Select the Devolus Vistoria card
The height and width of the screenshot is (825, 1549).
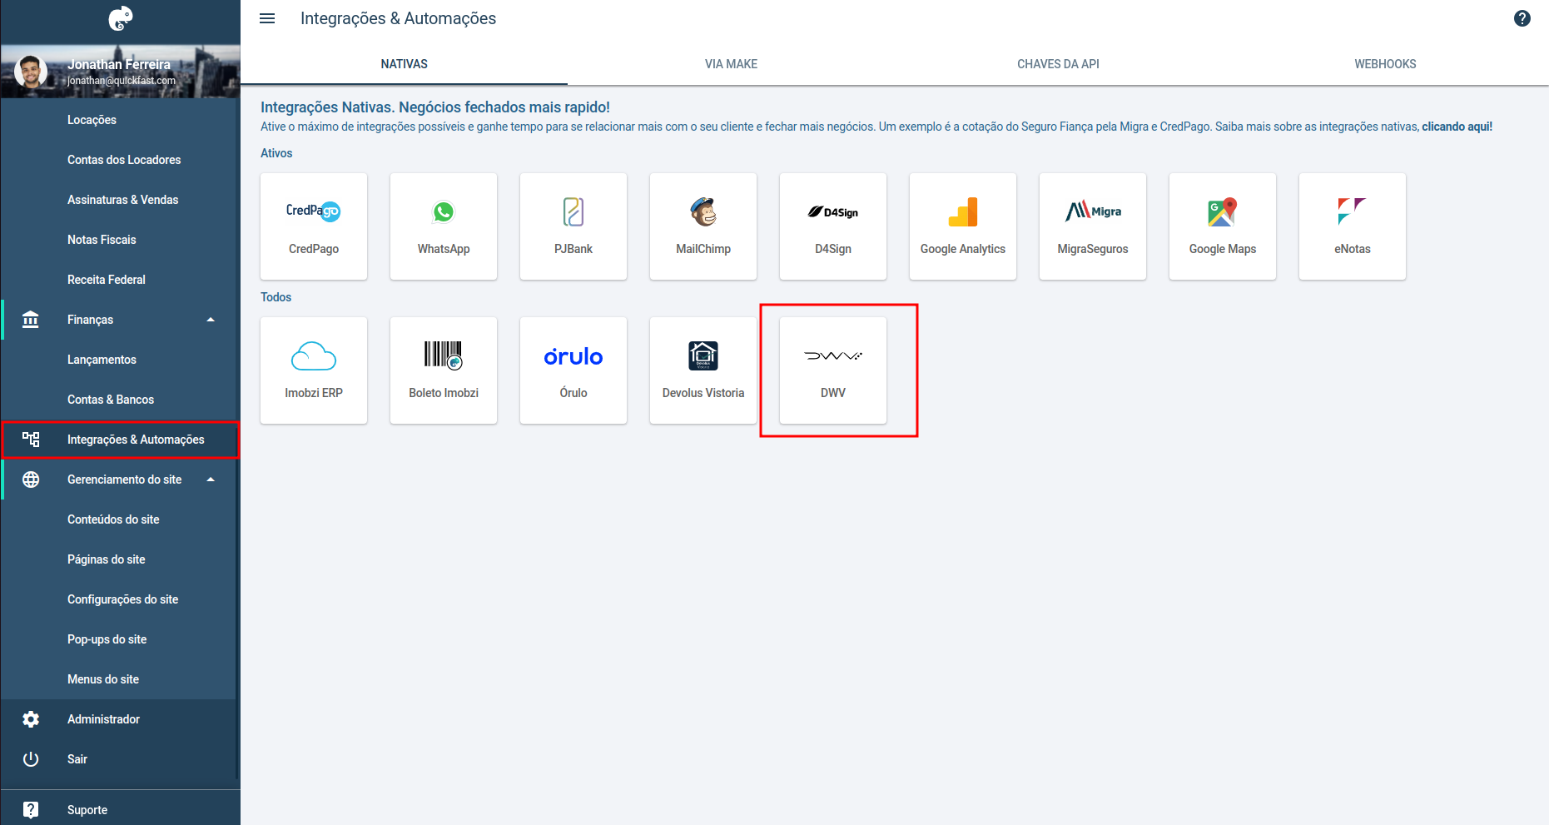coord(703,370)
